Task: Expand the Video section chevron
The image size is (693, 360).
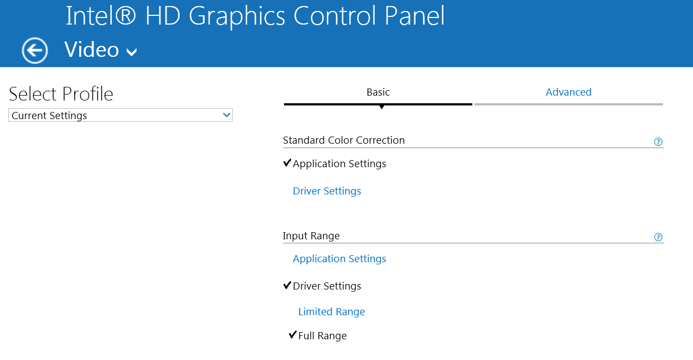Action: (132, 52)
